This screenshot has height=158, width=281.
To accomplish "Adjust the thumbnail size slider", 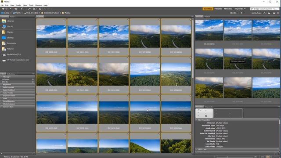I will (227, 157).
